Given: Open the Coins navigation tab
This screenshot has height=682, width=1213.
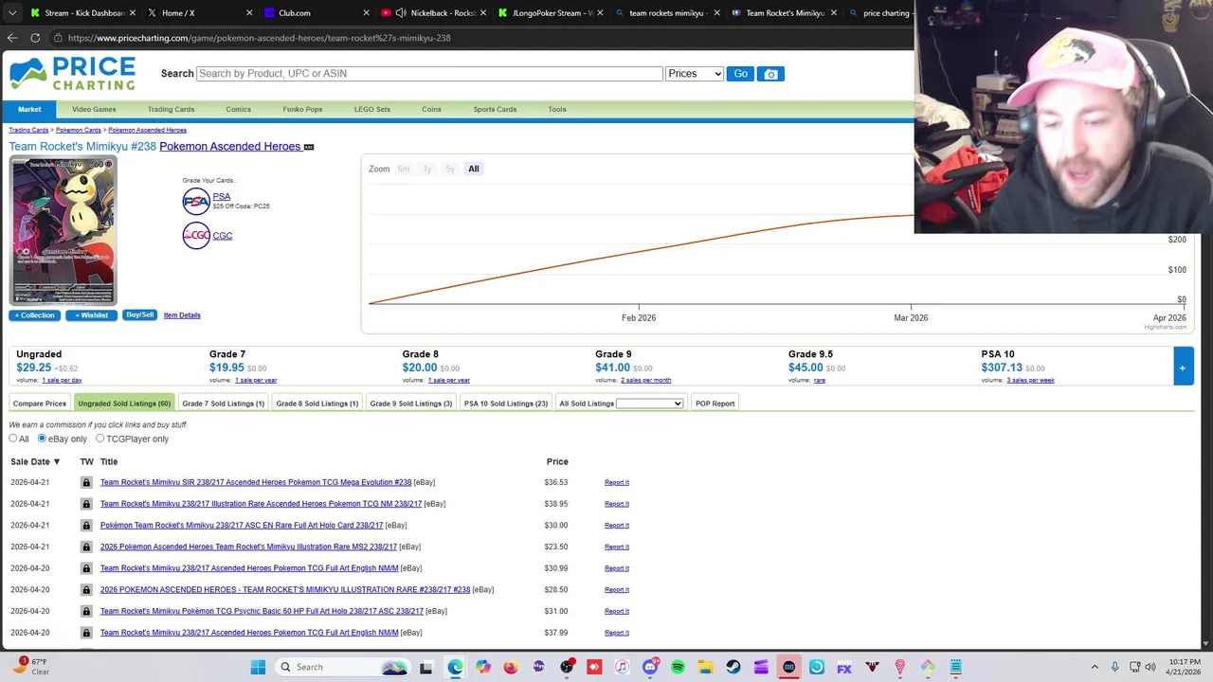Looking at the screenshot, I should point(431,109).
